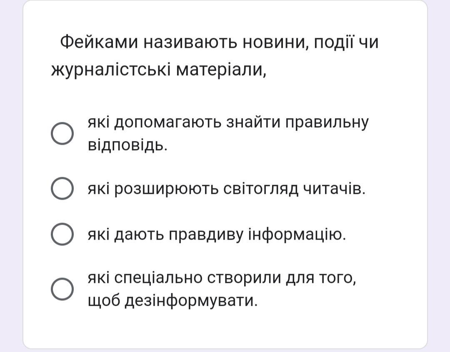
Task: Click the word 'інформацію.' in the third option
Action: pyautogui.click(x=297, y=235)
